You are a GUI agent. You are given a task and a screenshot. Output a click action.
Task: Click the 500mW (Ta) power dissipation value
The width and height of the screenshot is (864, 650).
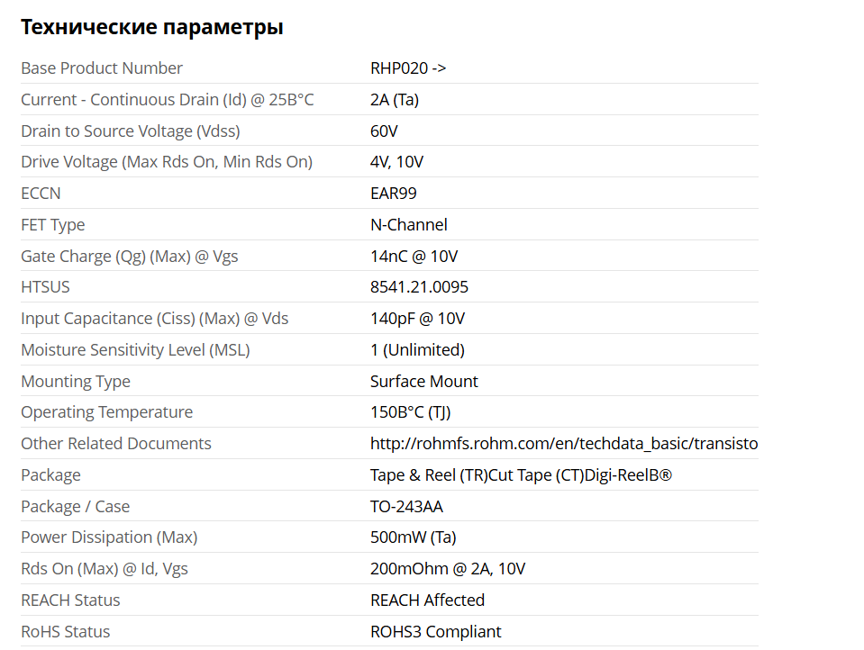tap(413, 537)
